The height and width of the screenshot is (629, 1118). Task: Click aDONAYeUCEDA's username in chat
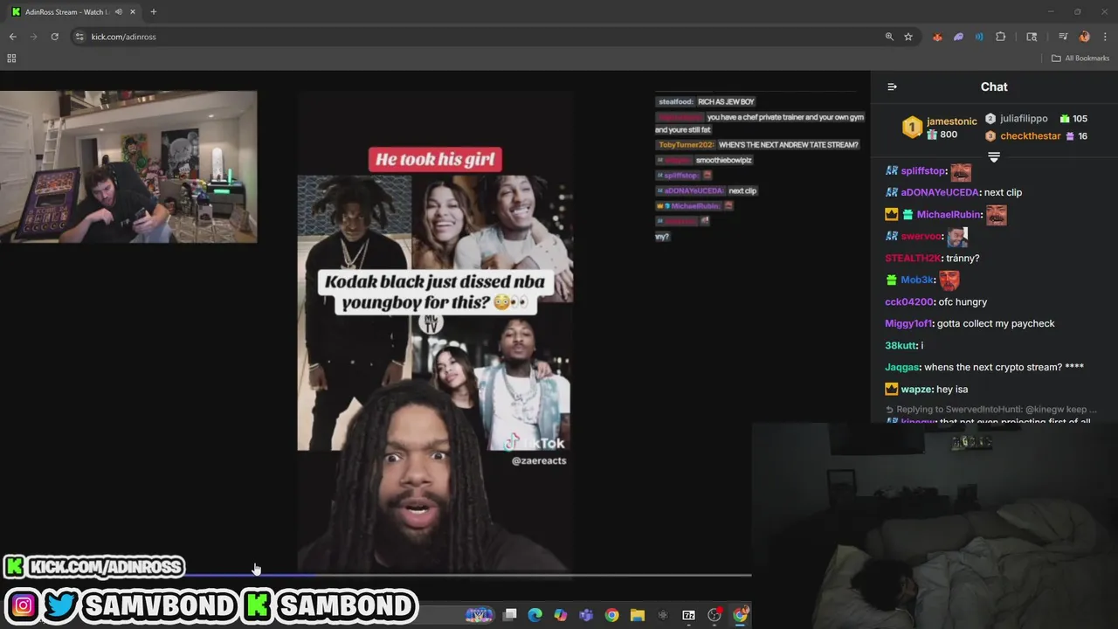tap(939, 192)
